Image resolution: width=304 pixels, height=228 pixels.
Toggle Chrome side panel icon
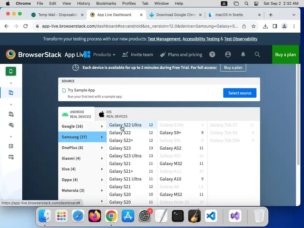[x=275, y=26]
